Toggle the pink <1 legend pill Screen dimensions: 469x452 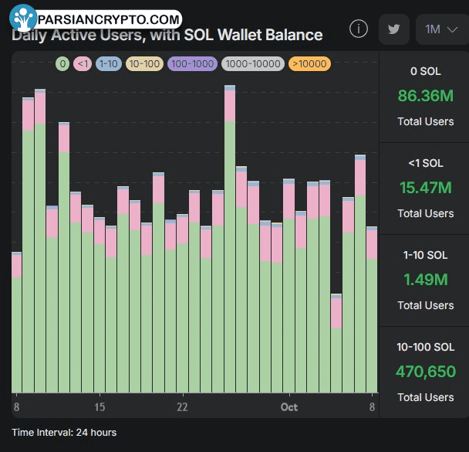[x=83, y=64]
